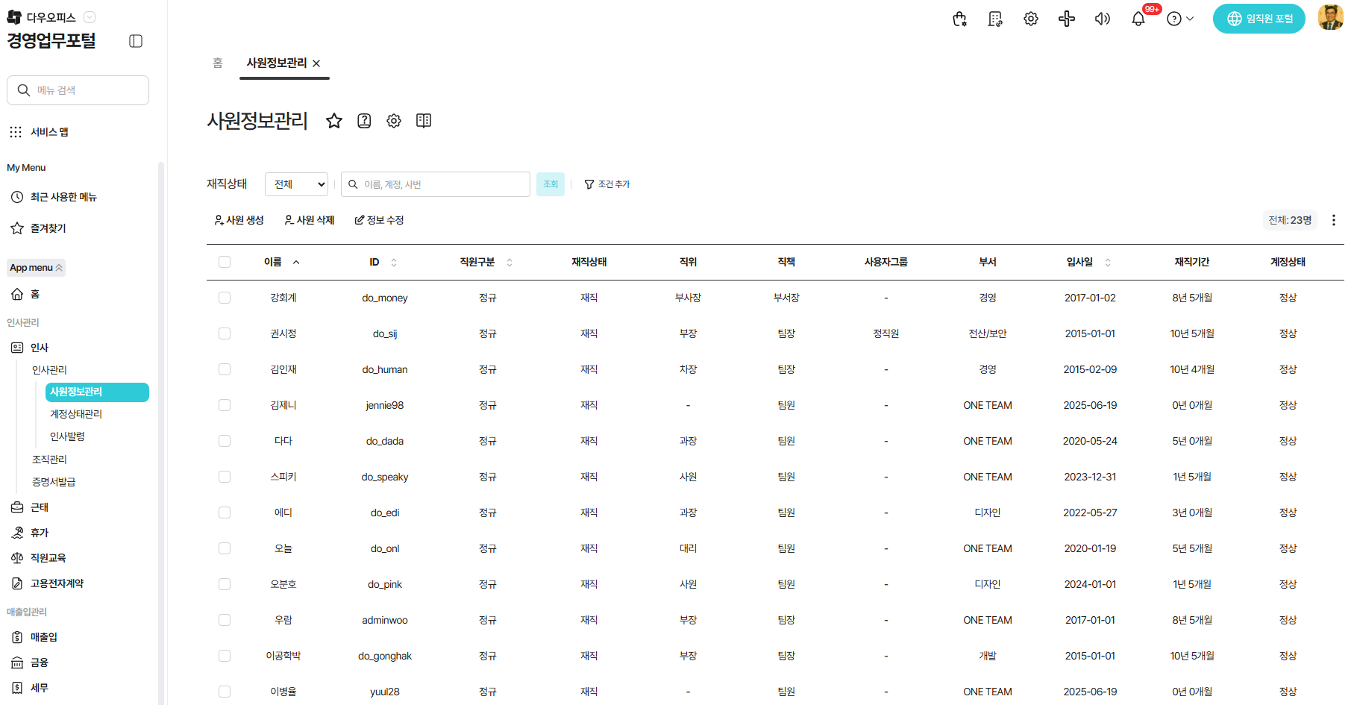Open page settings gear next to title
Viewport: 1354px width, 705px height.
394,121
